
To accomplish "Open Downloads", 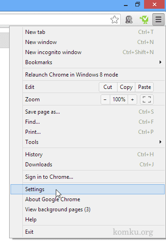I will pyautogui.click(x=94, y=165).
